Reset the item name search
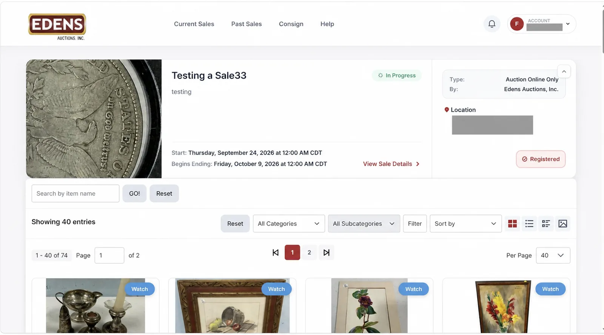604x335 pixels. click(x=164, y=193)
